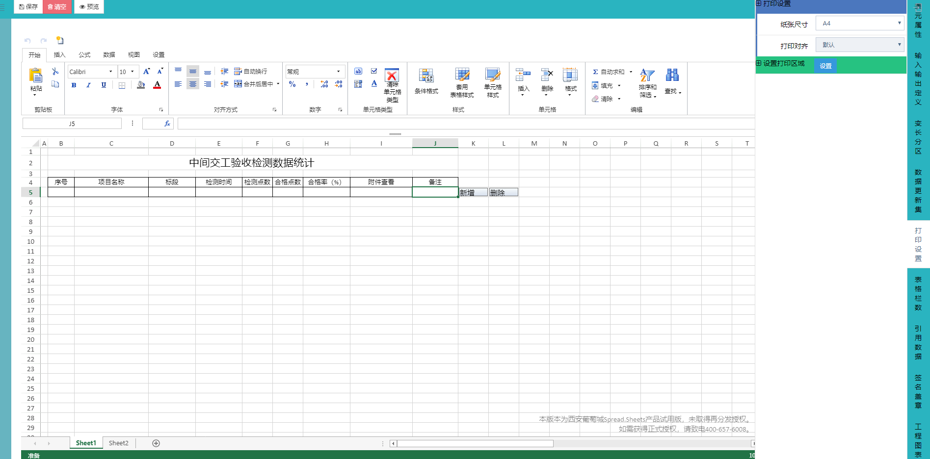Switch to the 设置 ribbon tab
This screenshot has width=930, height=459.
(159, 55)
